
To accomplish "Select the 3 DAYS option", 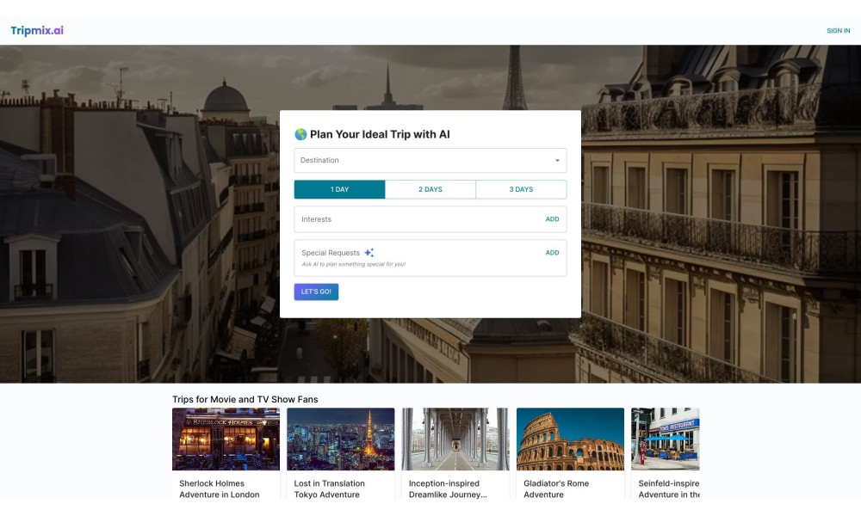I will click(x=521, y=189).
